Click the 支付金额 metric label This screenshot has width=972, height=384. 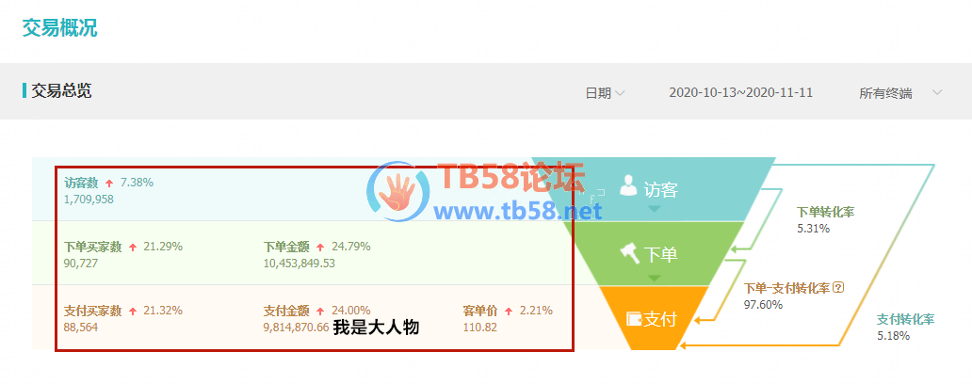[286, 311]
